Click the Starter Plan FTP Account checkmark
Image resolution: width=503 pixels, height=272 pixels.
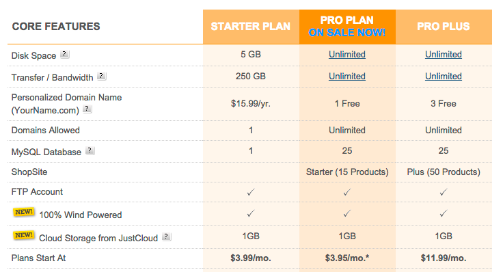coord(251,192)
